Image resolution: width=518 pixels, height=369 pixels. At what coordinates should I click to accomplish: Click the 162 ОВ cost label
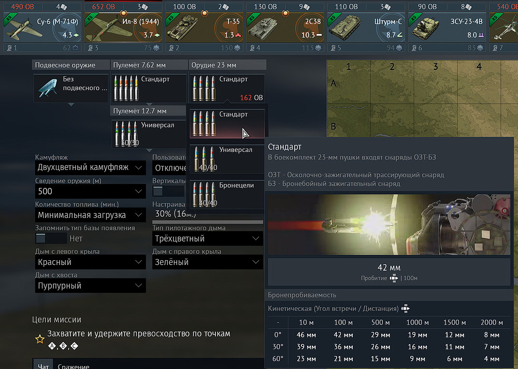tap(251, 98)
